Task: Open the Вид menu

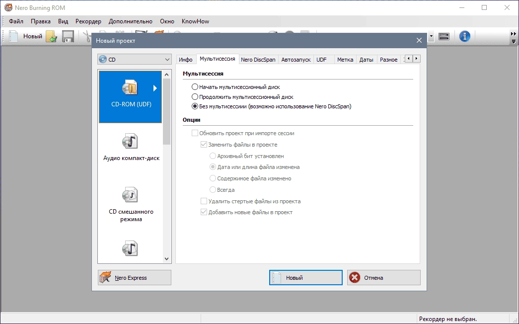Action: [x=63, y=21]
